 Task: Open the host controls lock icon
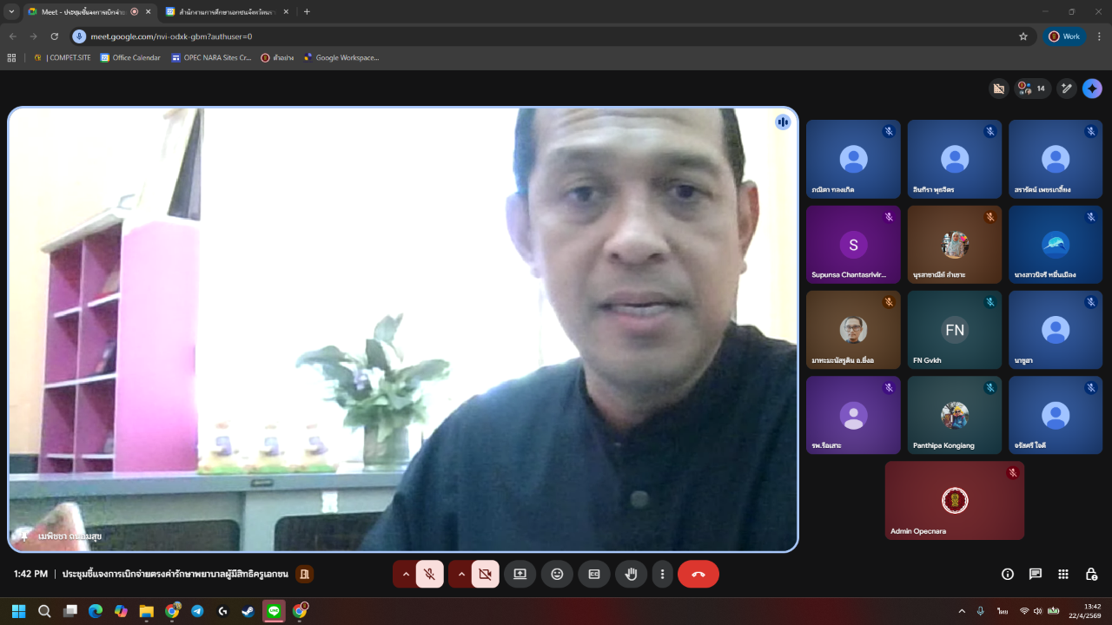point(1091,574)
